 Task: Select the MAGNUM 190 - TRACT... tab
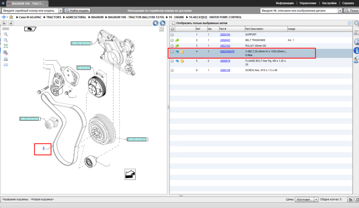pos(27,4)
